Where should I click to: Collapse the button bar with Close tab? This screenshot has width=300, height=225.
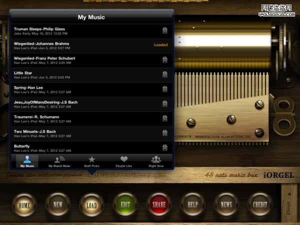(x=289, y=205)
